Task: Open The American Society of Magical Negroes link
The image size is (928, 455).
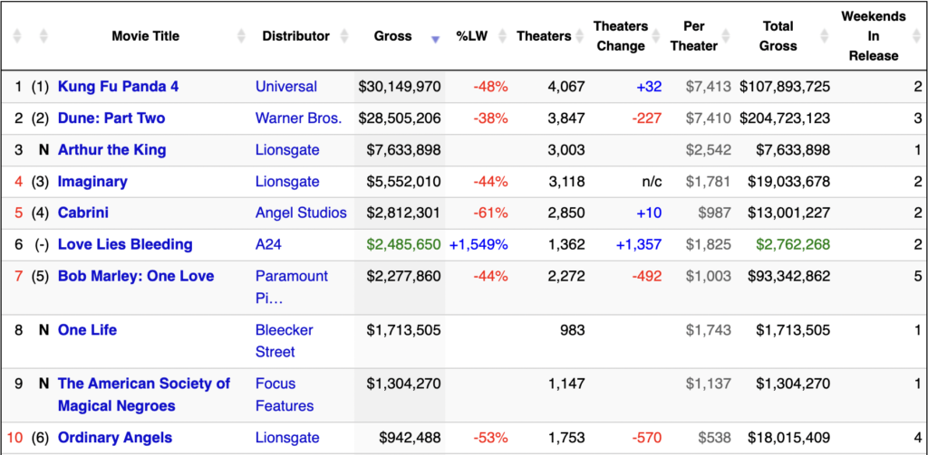Action: [144, 394]
